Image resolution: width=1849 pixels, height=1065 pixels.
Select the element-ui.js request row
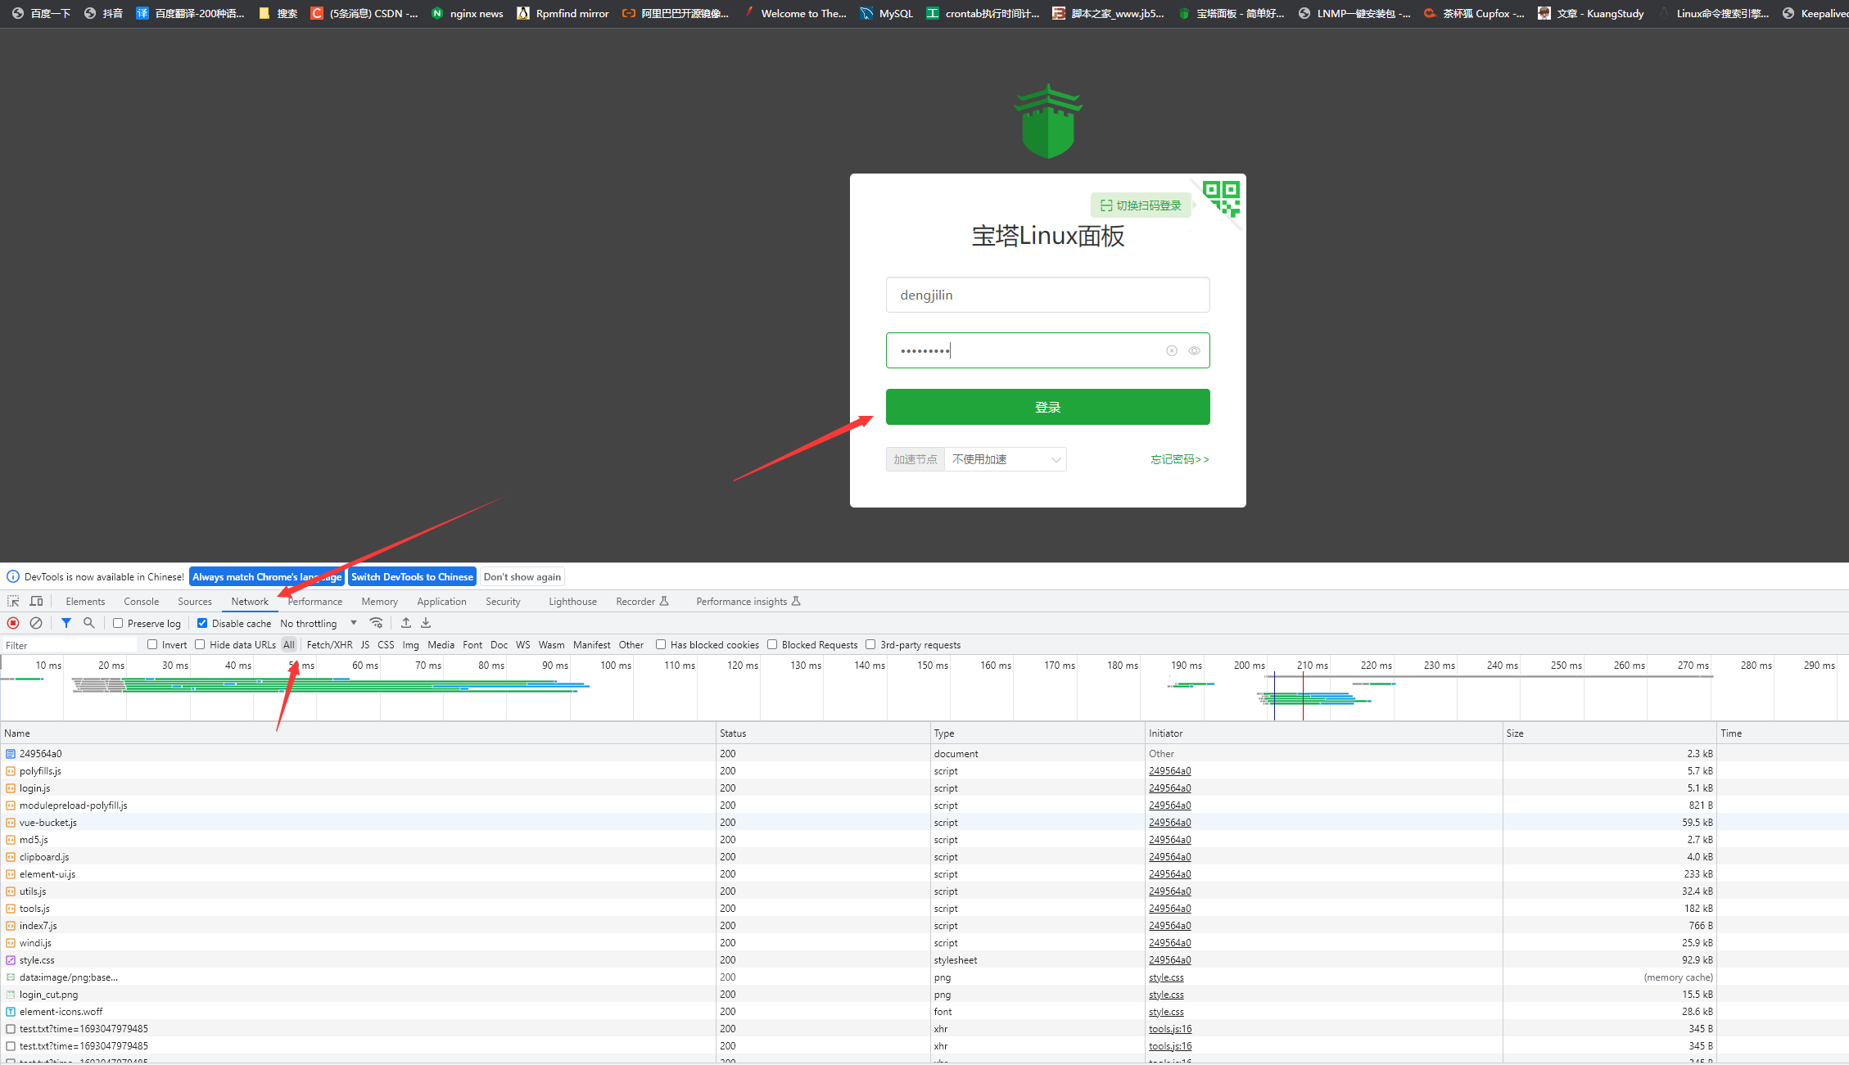[x=924, y=874]
